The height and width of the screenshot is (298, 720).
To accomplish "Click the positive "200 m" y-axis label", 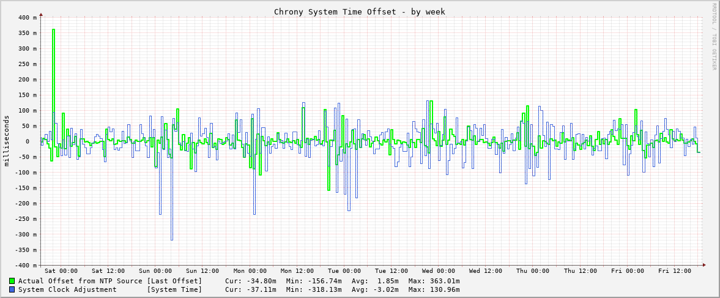I will coord(28,80).
